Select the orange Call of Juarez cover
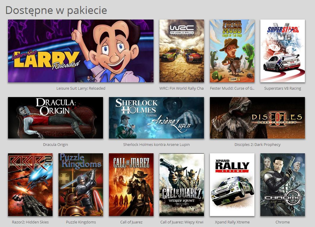 pos(131,185)
